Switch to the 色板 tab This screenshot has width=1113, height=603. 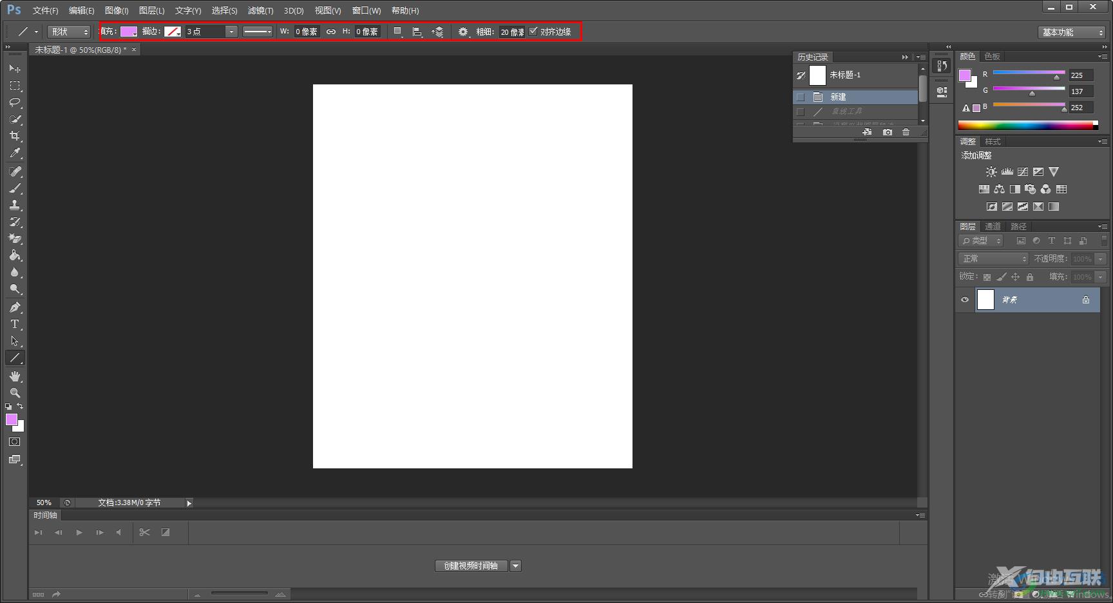pyautogui.click(x=993, y=57)
